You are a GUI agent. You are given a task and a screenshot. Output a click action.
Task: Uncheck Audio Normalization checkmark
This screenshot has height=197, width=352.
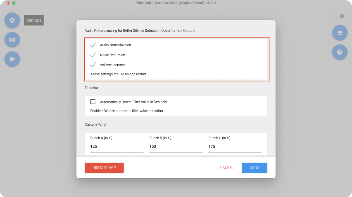tap(93, 45)
